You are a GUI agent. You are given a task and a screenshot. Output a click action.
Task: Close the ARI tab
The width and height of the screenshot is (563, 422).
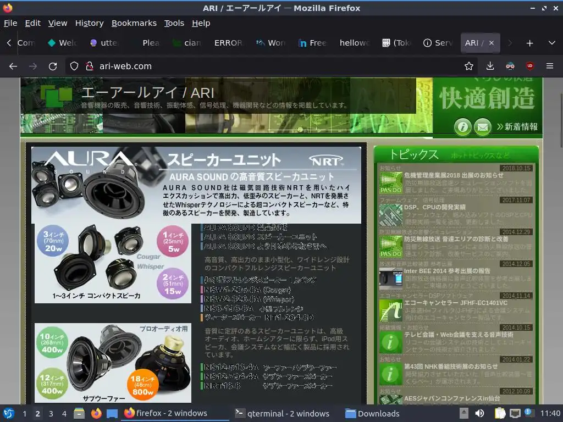pos(491,43)
